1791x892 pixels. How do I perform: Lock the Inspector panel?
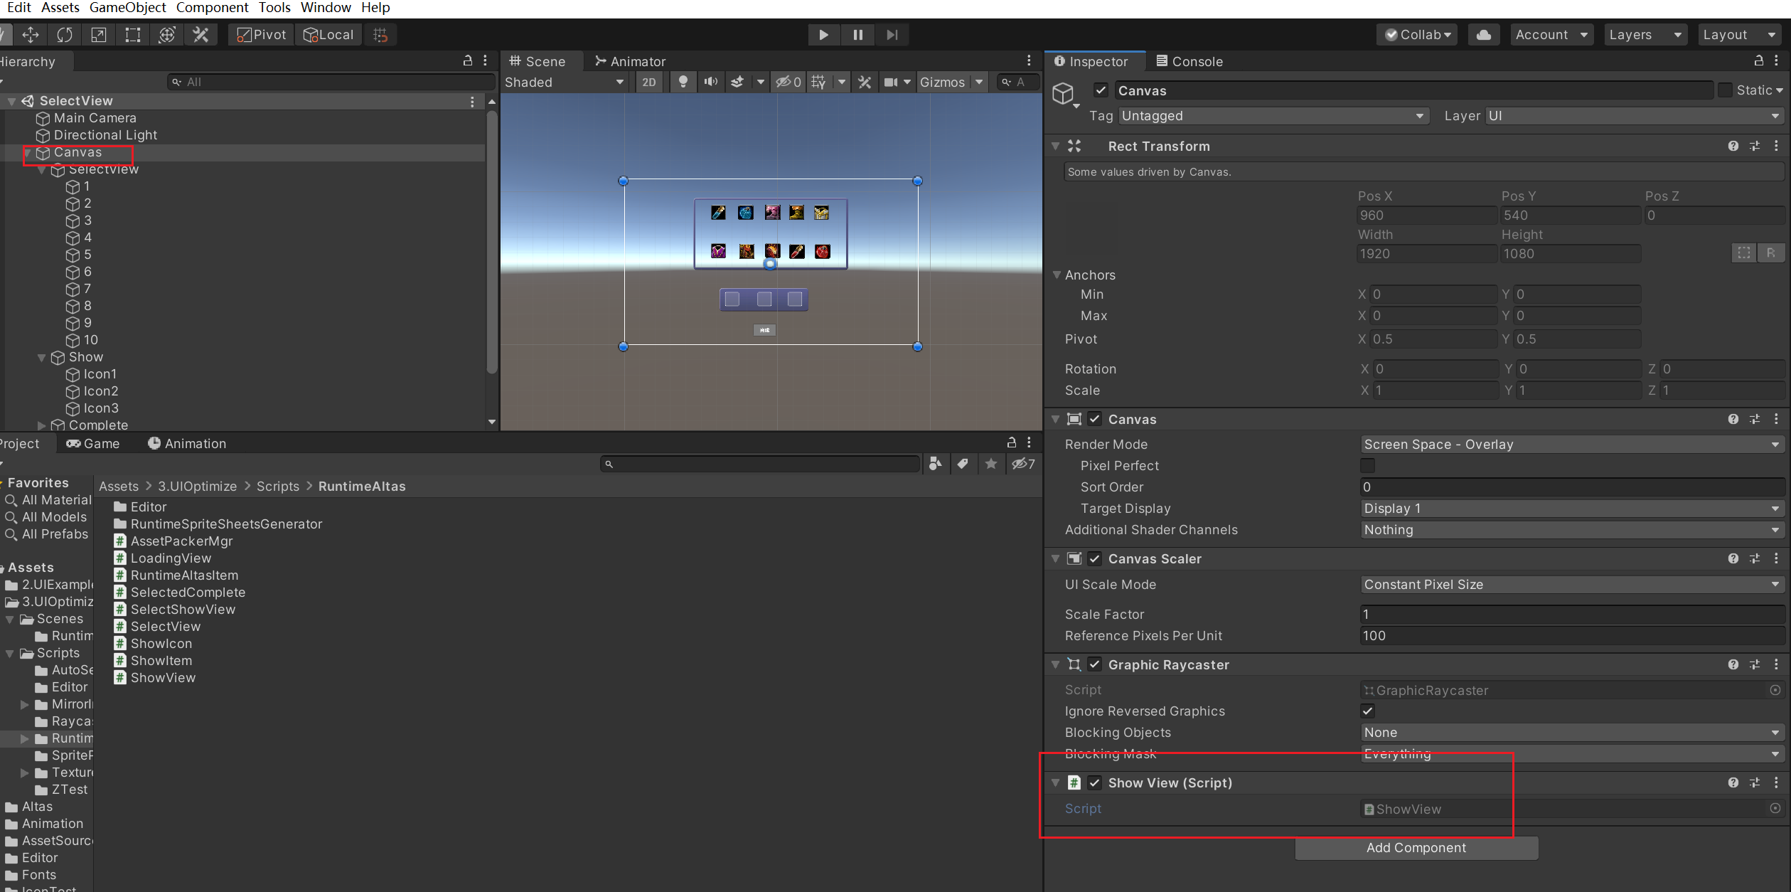[1758, 60]
